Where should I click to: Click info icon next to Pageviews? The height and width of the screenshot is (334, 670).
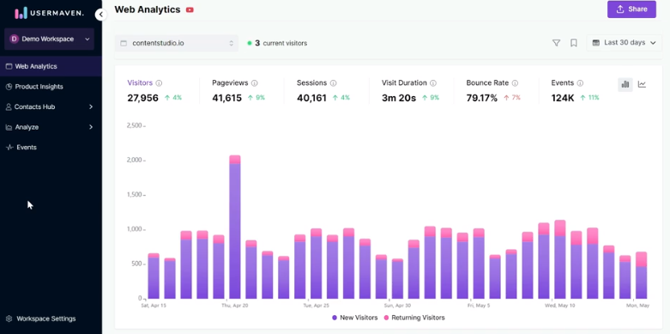[255, 83]
